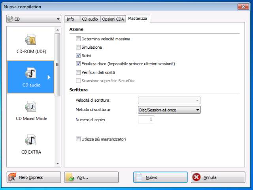Expand the Velocità di scrittura combo box
253x190 pixels.
[x=169, y=101]
